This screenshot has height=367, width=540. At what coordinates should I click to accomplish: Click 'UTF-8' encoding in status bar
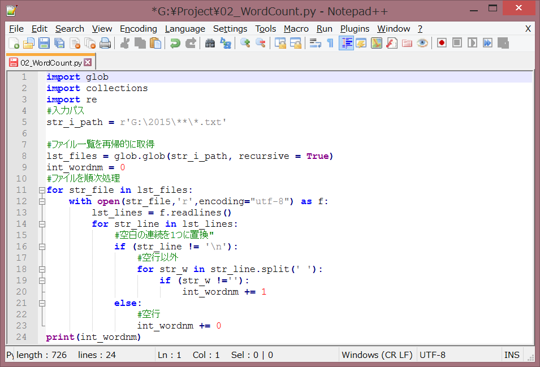[433, 355]
